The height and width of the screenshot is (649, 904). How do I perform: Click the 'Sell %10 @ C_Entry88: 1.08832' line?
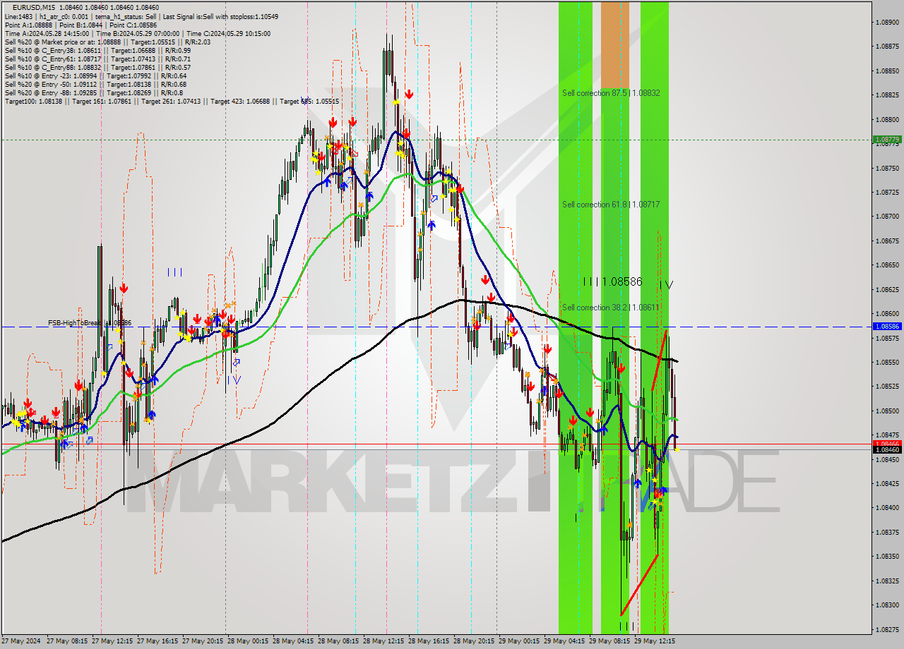click(97, 67)
